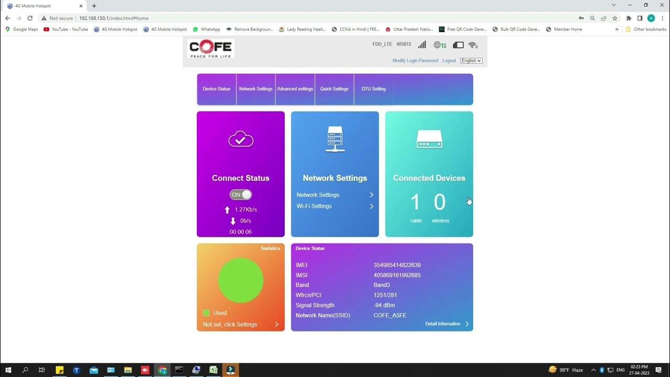Bookmark this page with the star icon
The width and height of the screenshot is (670, 377).
(615, 18)
